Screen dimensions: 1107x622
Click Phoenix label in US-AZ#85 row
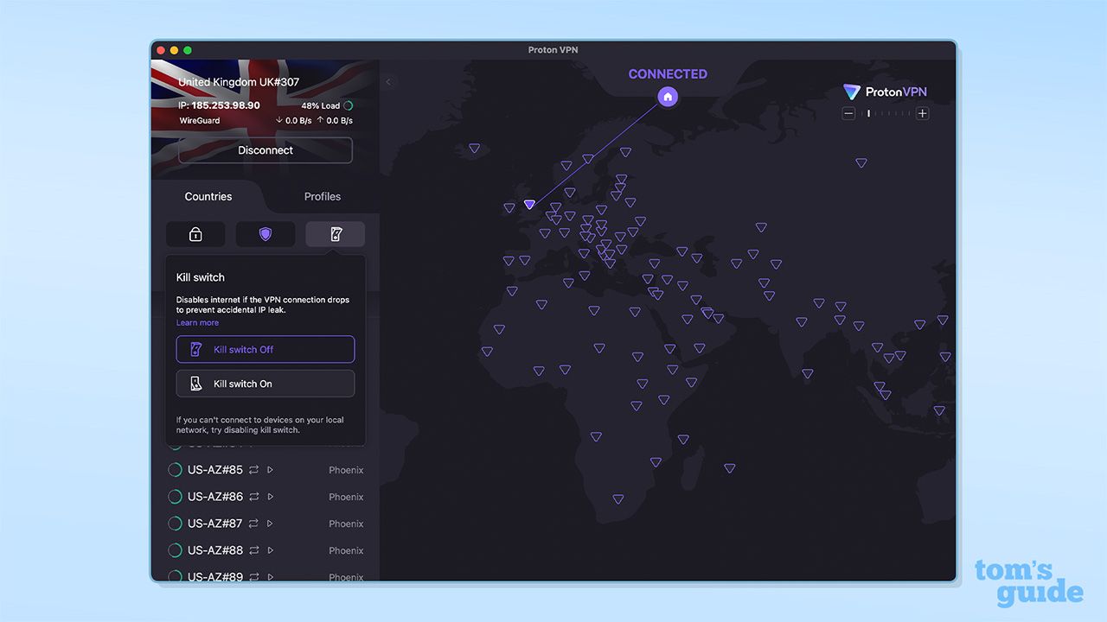coord(346,471)
